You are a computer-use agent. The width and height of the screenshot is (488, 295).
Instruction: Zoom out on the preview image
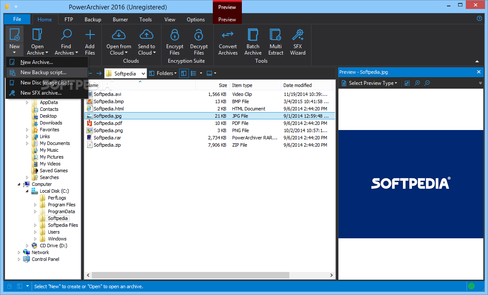coord(427,83)
